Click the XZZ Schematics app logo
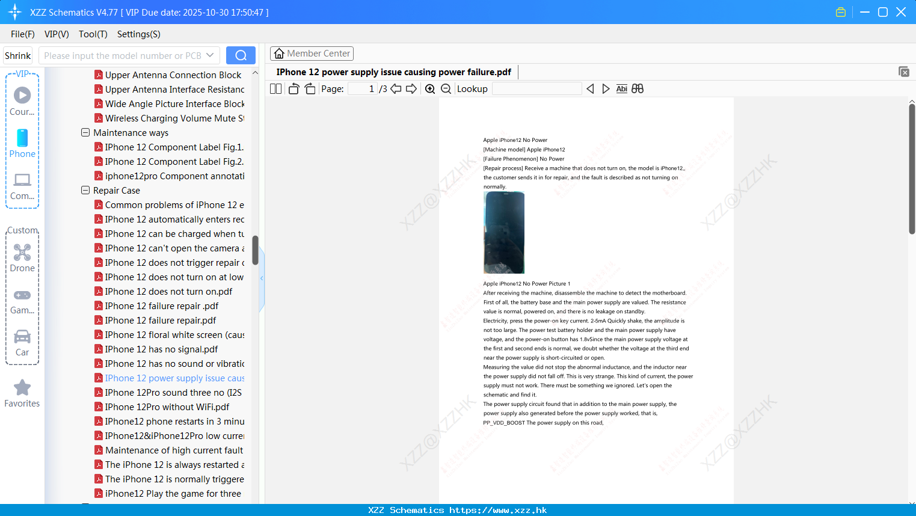 tap(15, 12)
